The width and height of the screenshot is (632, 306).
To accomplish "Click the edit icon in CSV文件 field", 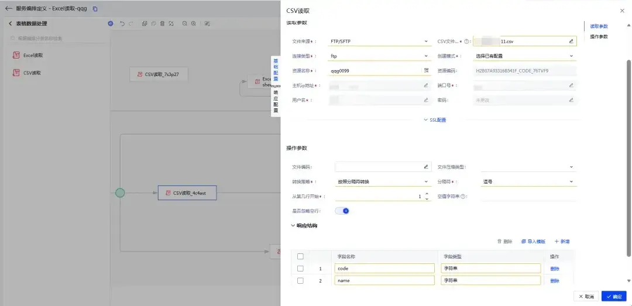I will pos(571,41).
